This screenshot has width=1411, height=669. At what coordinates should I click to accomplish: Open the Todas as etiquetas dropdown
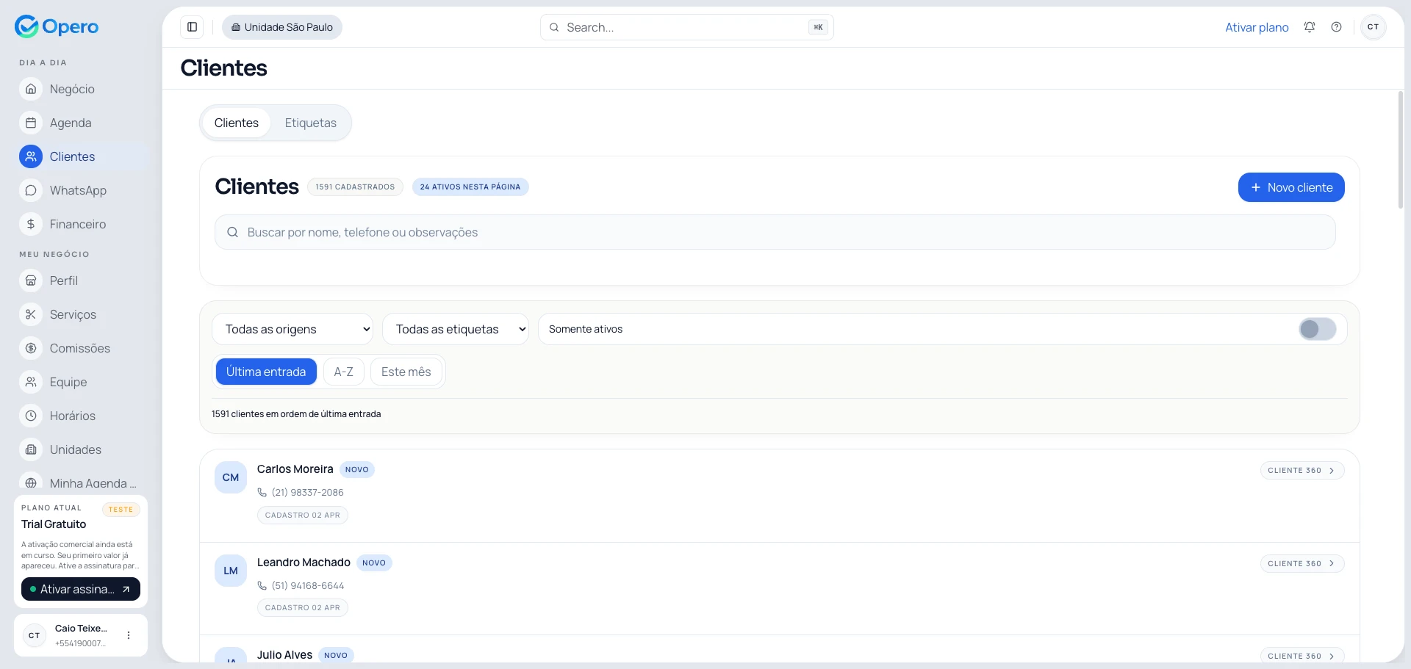coord(456,329)
